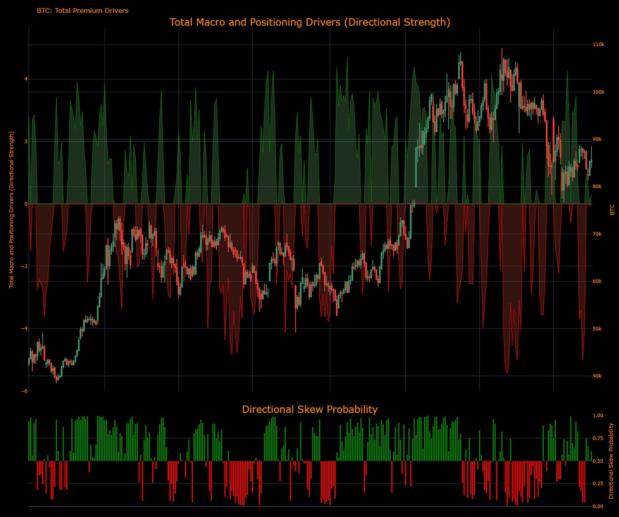Click the vertical 'Directional Skew Probability' axis title

pos(611,461)
